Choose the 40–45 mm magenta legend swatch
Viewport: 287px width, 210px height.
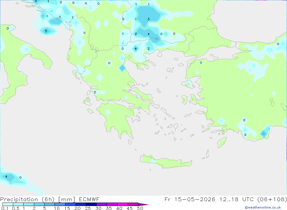pos(123,204)
